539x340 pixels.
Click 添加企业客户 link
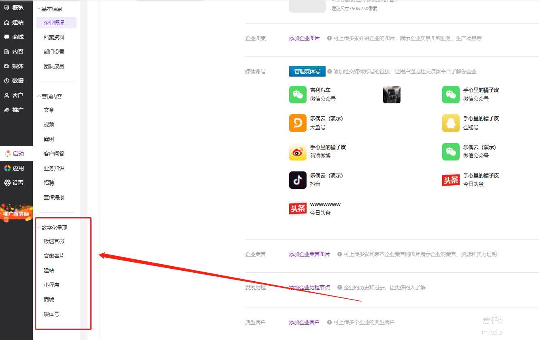304,322
